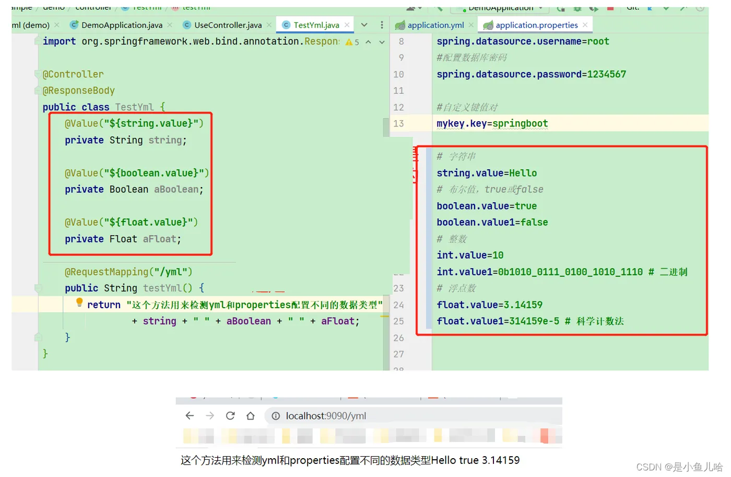731x477 pixels.
Task: Collapse the import statements fold marker
Action: [38, 41]
